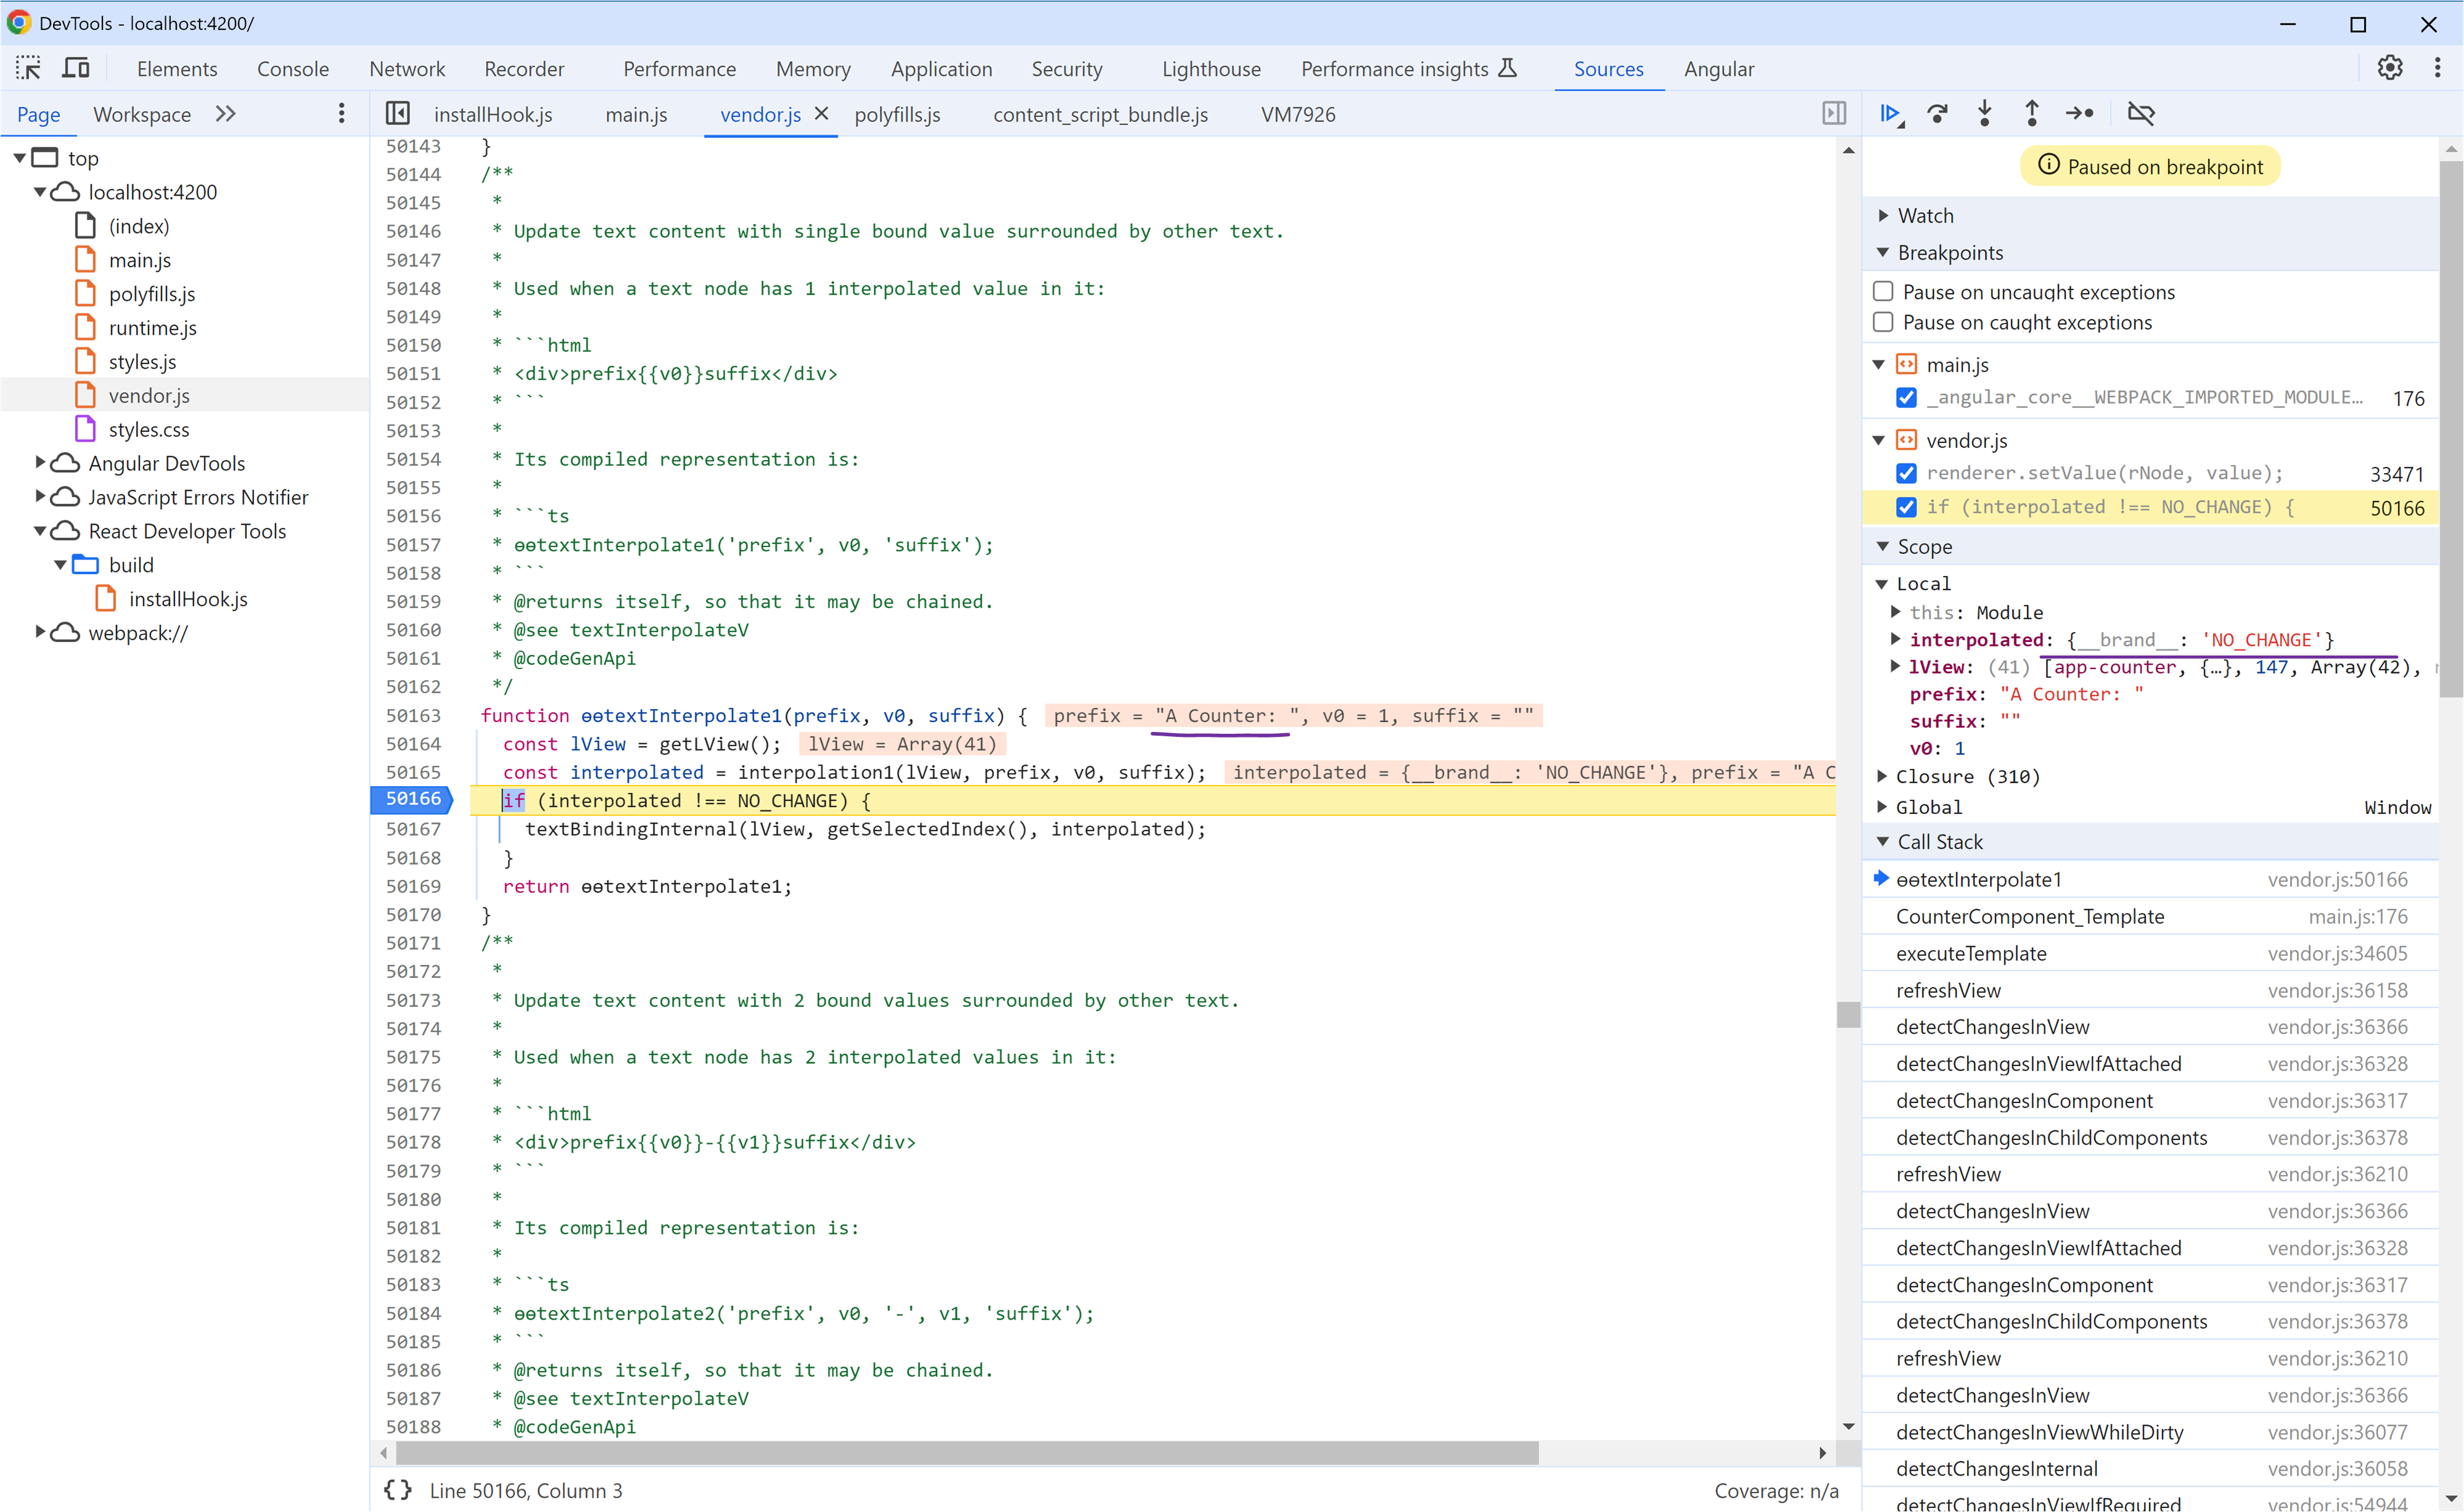Collapse the localhost:4200 tree node
This screenshot has width=2464, height=1512.
point(40,192)
